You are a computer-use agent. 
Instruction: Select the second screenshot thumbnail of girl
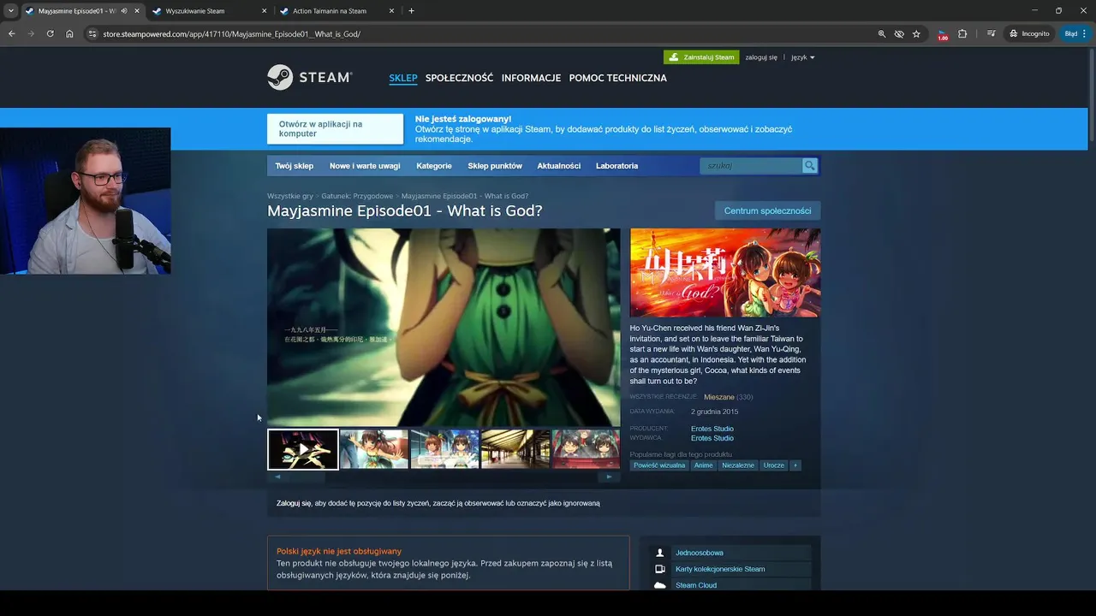click(374, 449)
